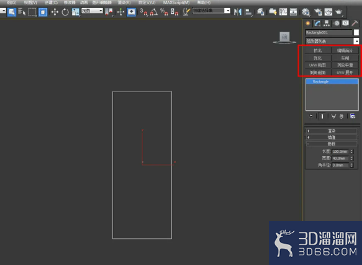Toggle the Spinner Snap button

point(174,12)
